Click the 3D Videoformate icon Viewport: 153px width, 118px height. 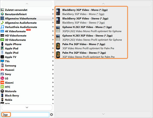pos(2,40)
